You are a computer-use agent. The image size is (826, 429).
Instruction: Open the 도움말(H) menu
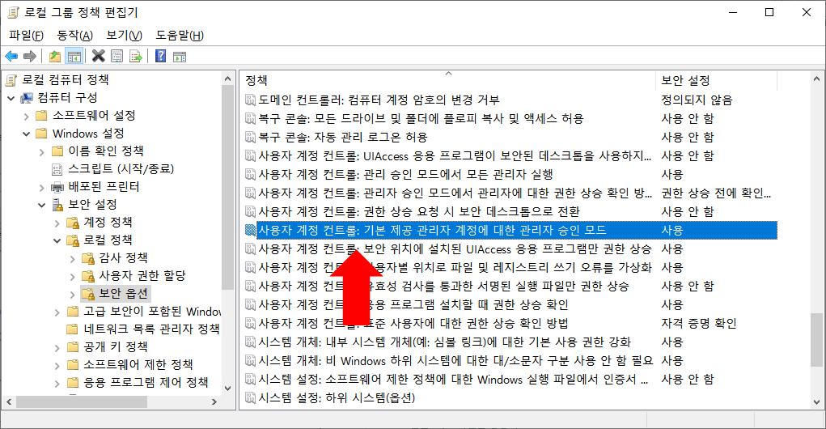click(x=179, y=36)
